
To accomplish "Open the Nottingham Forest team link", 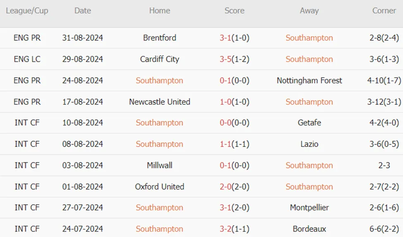I will (309, 81).
